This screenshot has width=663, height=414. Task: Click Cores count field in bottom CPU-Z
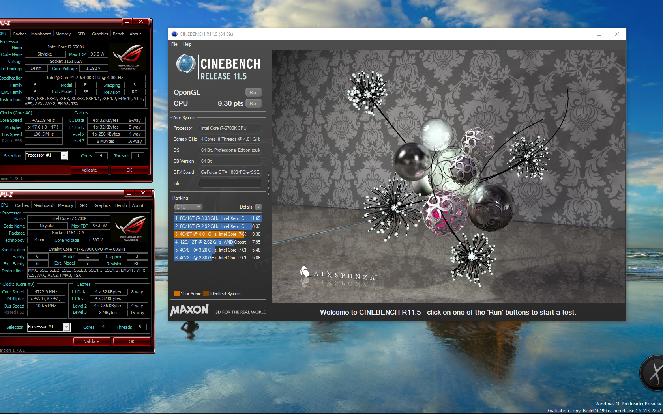pos(103,327)
